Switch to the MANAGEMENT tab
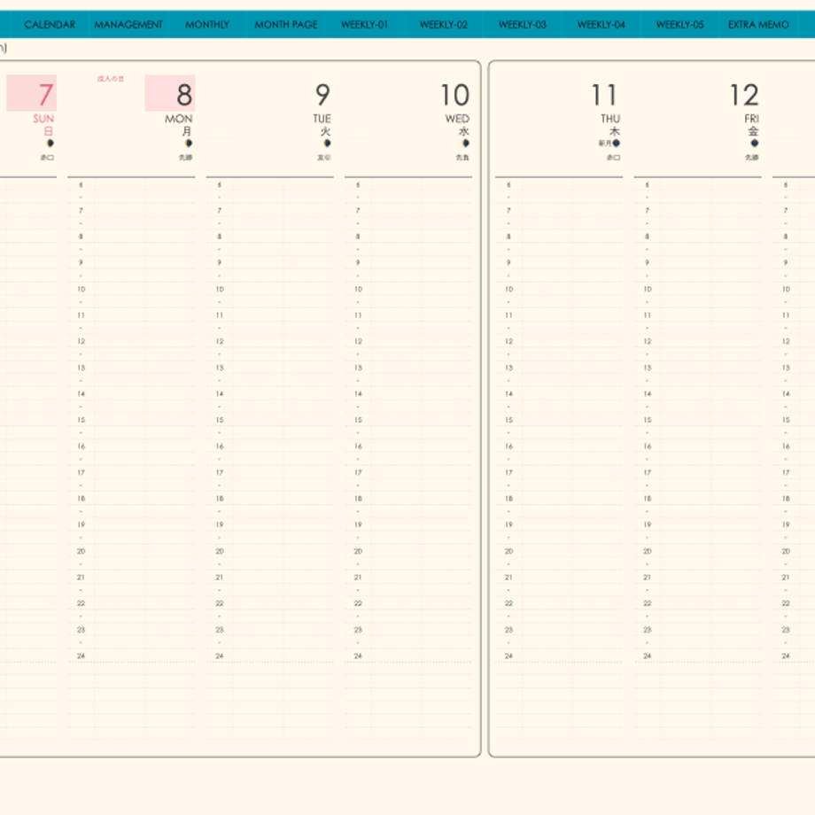 pyautogui.click(x=128, y=25)
